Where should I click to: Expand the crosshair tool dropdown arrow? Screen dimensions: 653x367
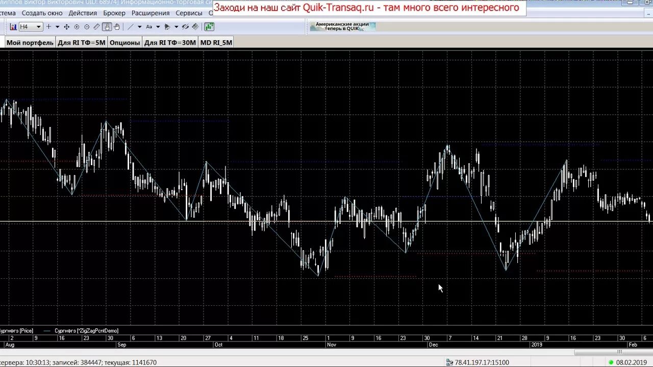pyautogui.click(x=57, y=27)
